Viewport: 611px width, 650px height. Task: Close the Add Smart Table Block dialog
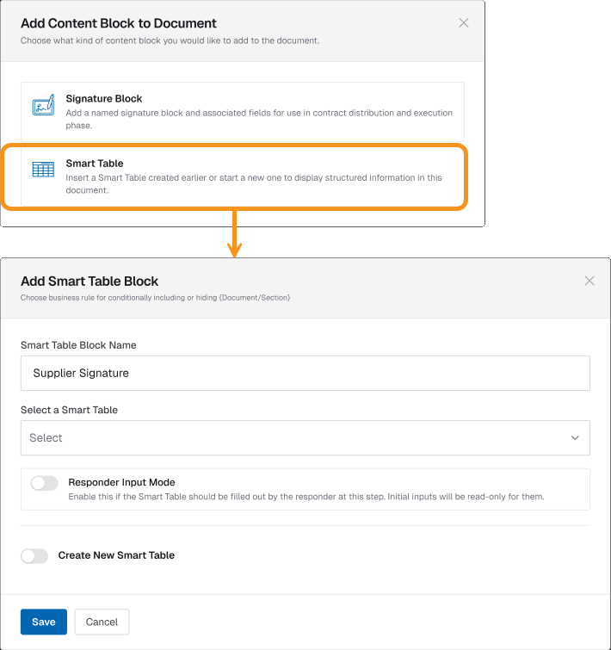pos(589,281)
